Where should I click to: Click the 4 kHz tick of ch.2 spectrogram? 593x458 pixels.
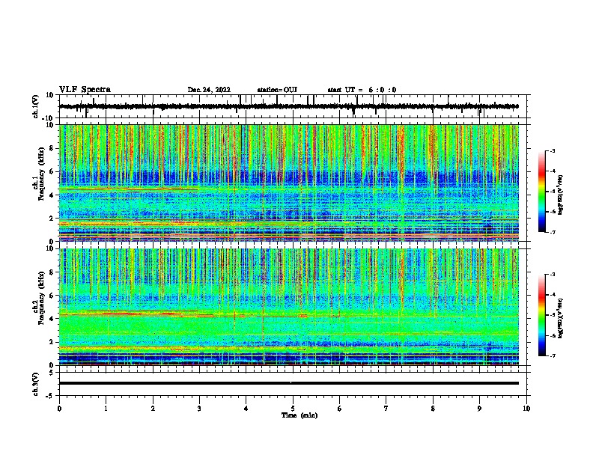pos(52,319)
